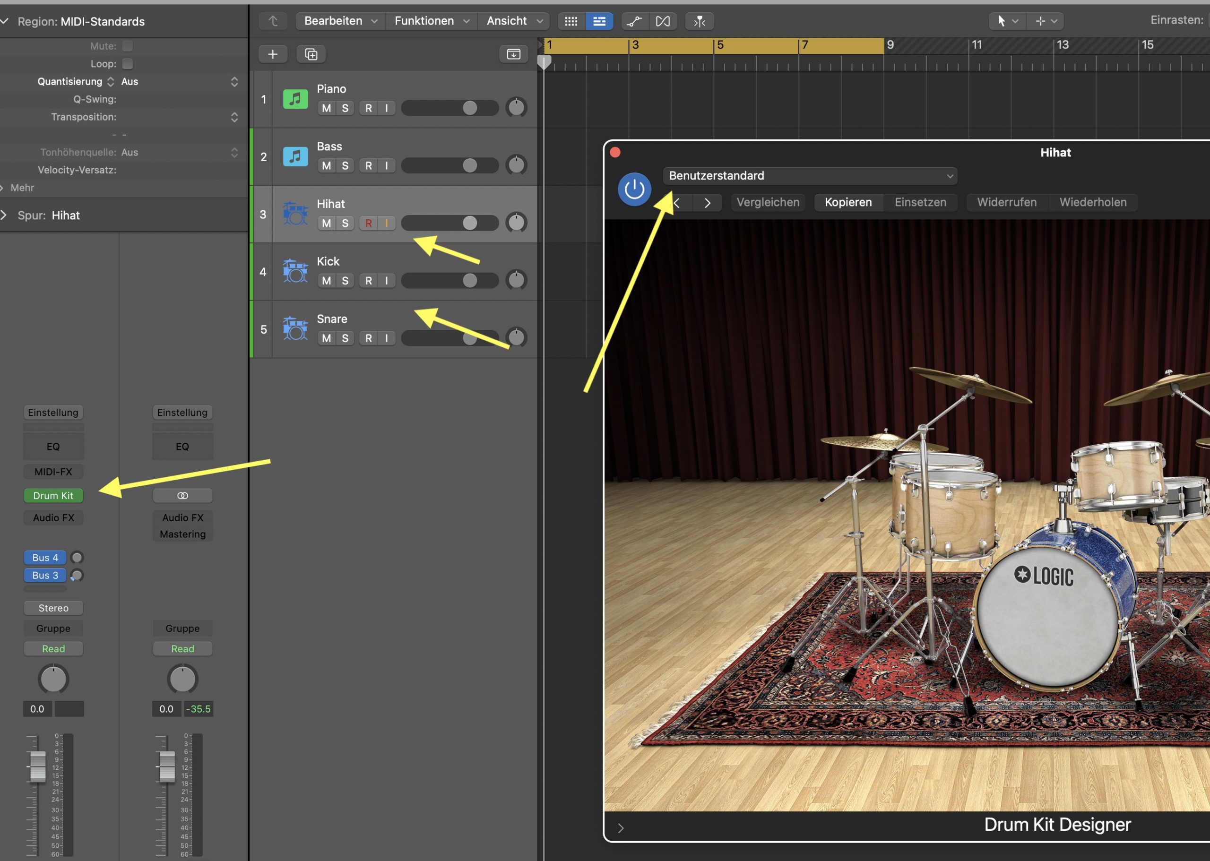The height and width of the screenshot is (861, 1210).
Task: Open the Tonhöhenquelle dropdown
Action: click(180, 153)
